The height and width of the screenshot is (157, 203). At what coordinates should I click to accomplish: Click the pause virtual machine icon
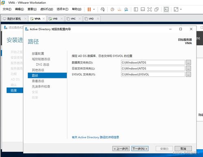point(89,9)
